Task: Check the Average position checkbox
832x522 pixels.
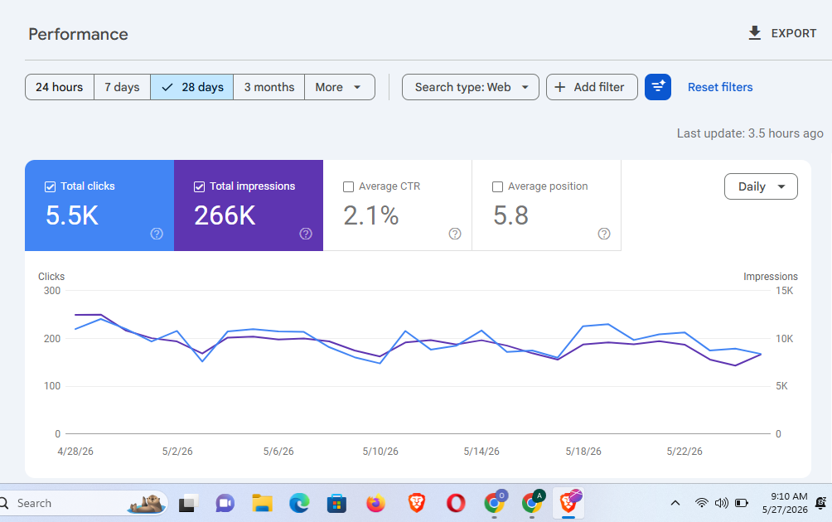Action: click(497, 186)
